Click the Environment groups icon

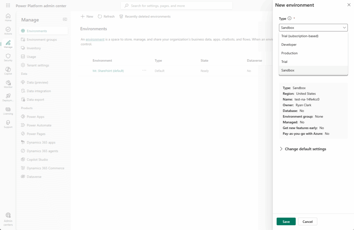23,39
